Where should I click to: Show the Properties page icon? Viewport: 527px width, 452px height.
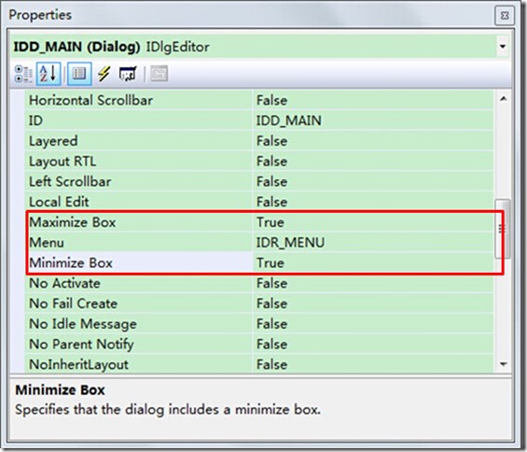coord(79,74)
